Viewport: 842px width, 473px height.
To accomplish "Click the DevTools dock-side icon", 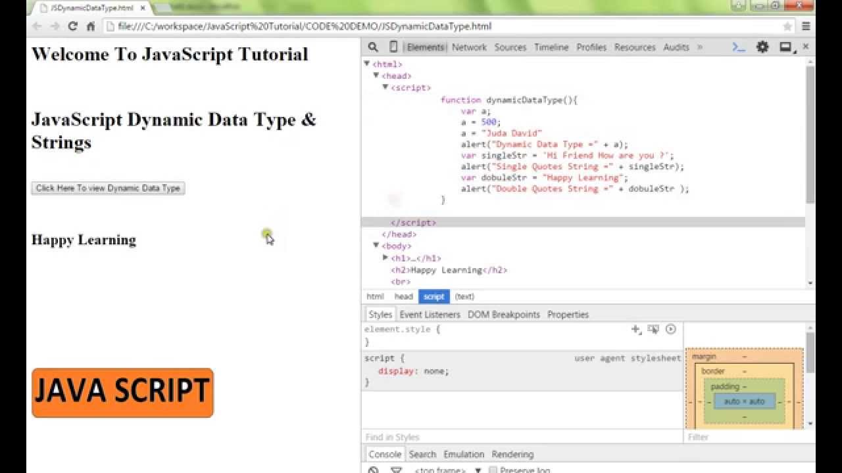I will coord(785,47).
